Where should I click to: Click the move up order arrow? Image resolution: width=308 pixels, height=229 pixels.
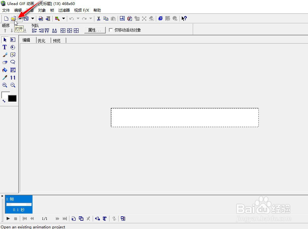[x=5, y=31]
